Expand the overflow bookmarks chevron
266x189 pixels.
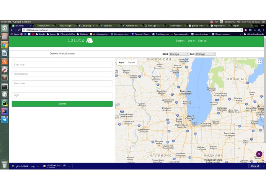click(240, 34)
